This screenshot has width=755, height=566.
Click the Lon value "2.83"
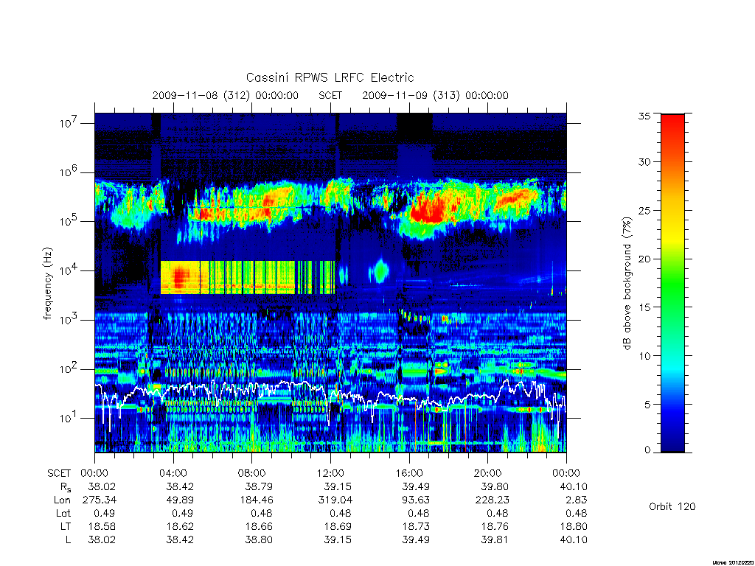(x=577, y=500)
